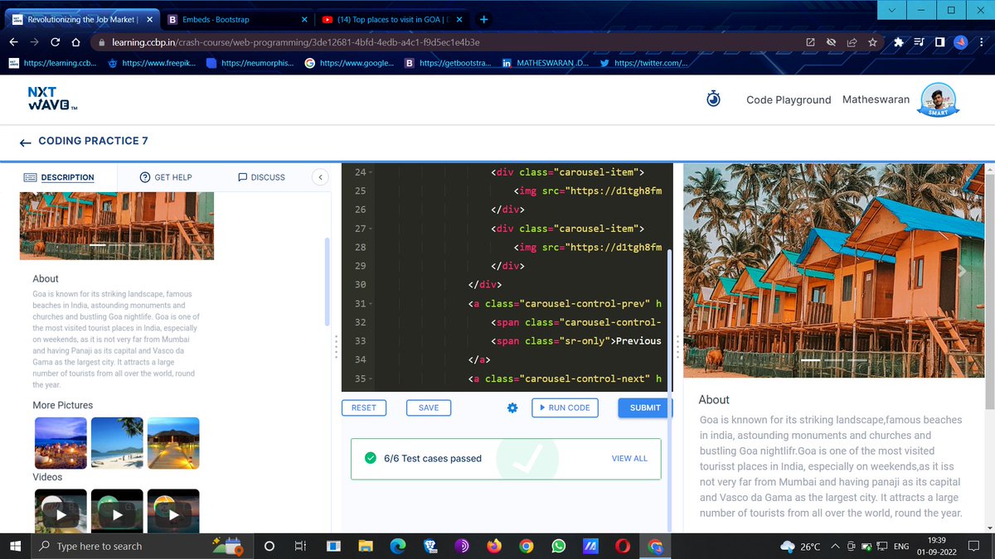Open File Explorer from the taskbar
The width and height of the screenshot is (995, 559).
[x=365, y=546]
